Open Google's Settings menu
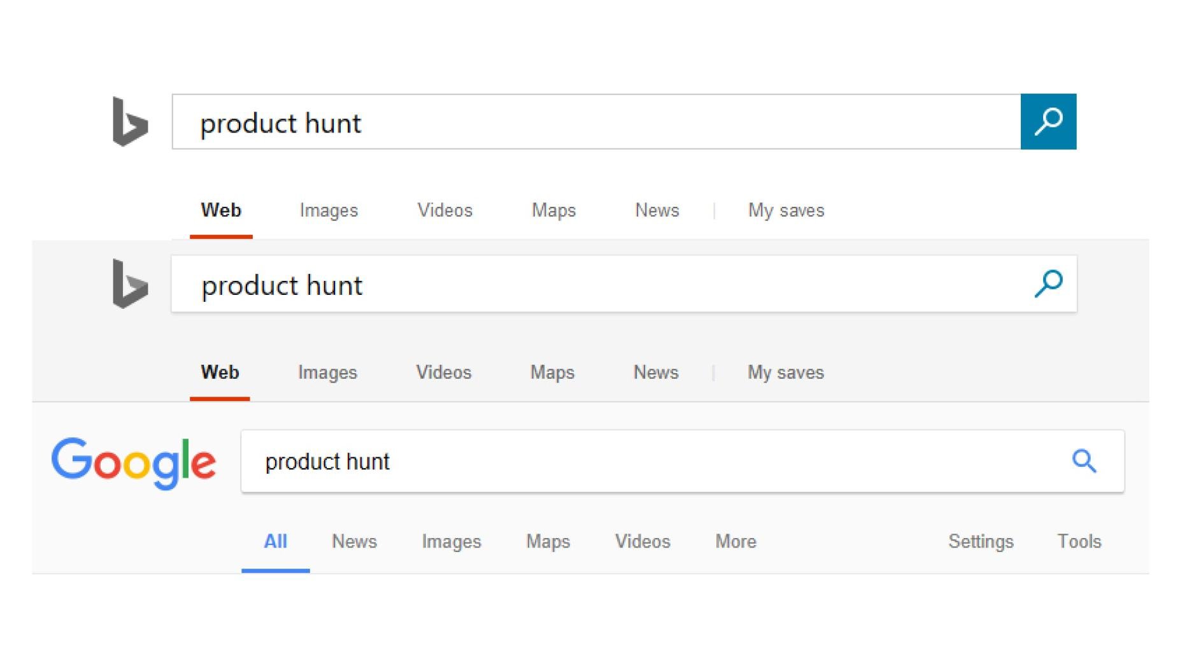 click(981, 542)
